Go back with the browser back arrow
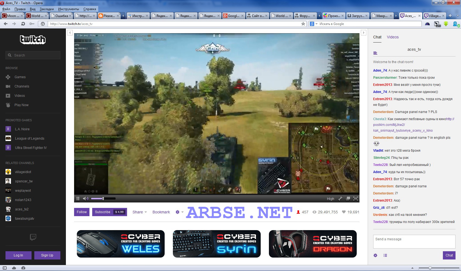The image size is (461, 271). (x=6, y=24)
